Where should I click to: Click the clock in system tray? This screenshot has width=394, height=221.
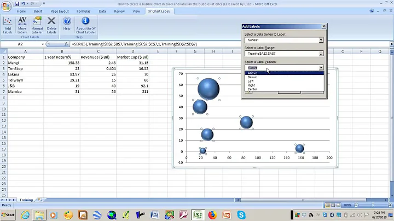[x=379, y=215]
